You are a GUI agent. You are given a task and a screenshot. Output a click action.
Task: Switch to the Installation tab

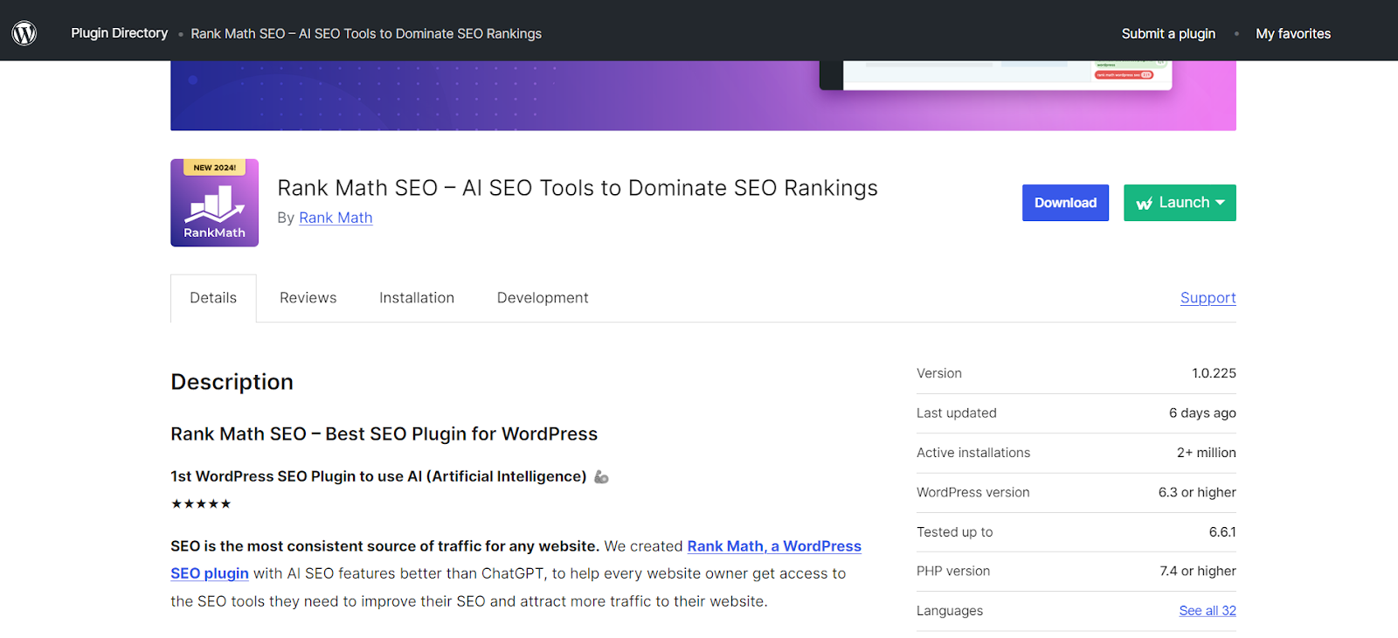coord(417,298)
